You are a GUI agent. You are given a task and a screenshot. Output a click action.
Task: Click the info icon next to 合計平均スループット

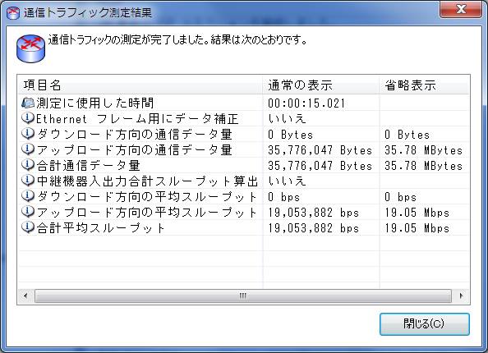[x=28, y=227]
